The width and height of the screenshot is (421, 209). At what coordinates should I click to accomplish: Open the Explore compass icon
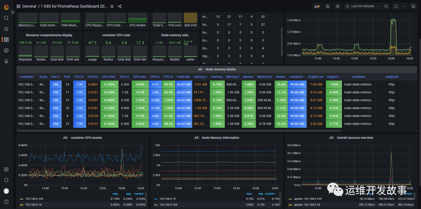click(x=6, y=51)
